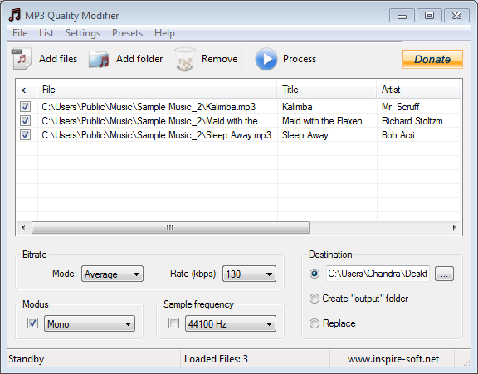
Task: Click the Donate button
Action: [432, 59]
